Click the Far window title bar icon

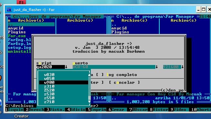[9, 9]
